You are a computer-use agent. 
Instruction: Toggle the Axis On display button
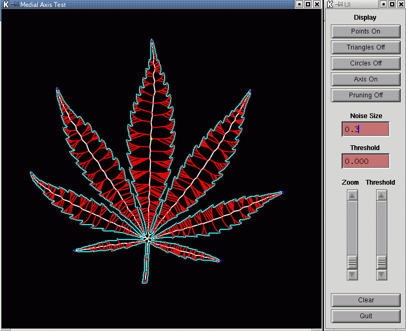click(366, 79)
